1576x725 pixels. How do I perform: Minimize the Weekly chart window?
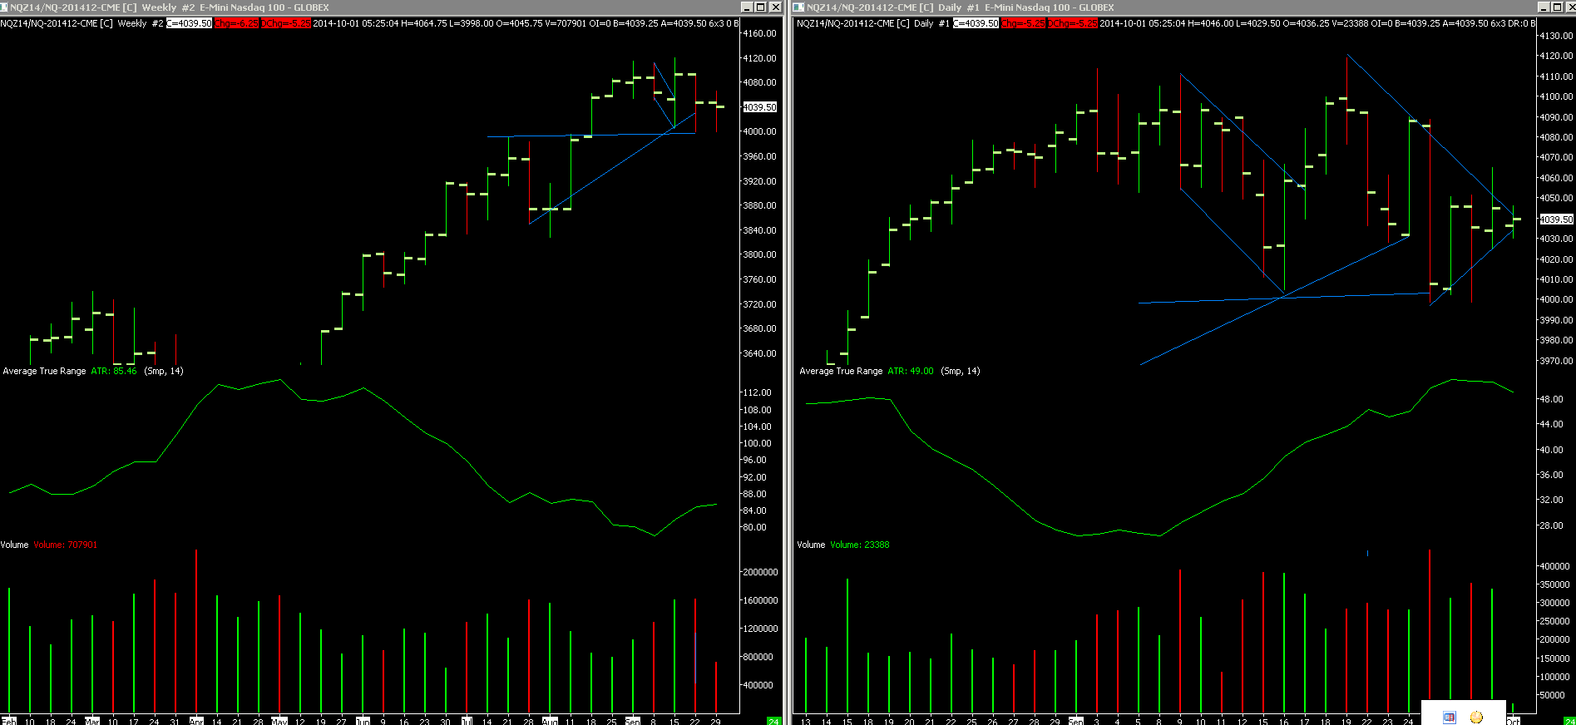click(747, 7)
